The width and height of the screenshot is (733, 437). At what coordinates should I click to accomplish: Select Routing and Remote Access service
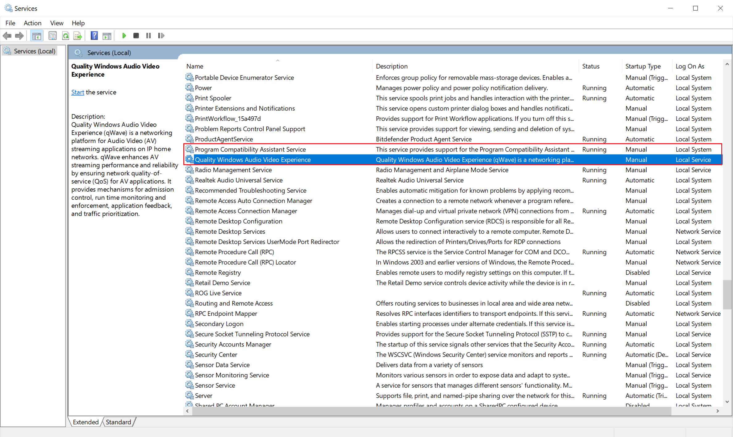pos(234,303)
